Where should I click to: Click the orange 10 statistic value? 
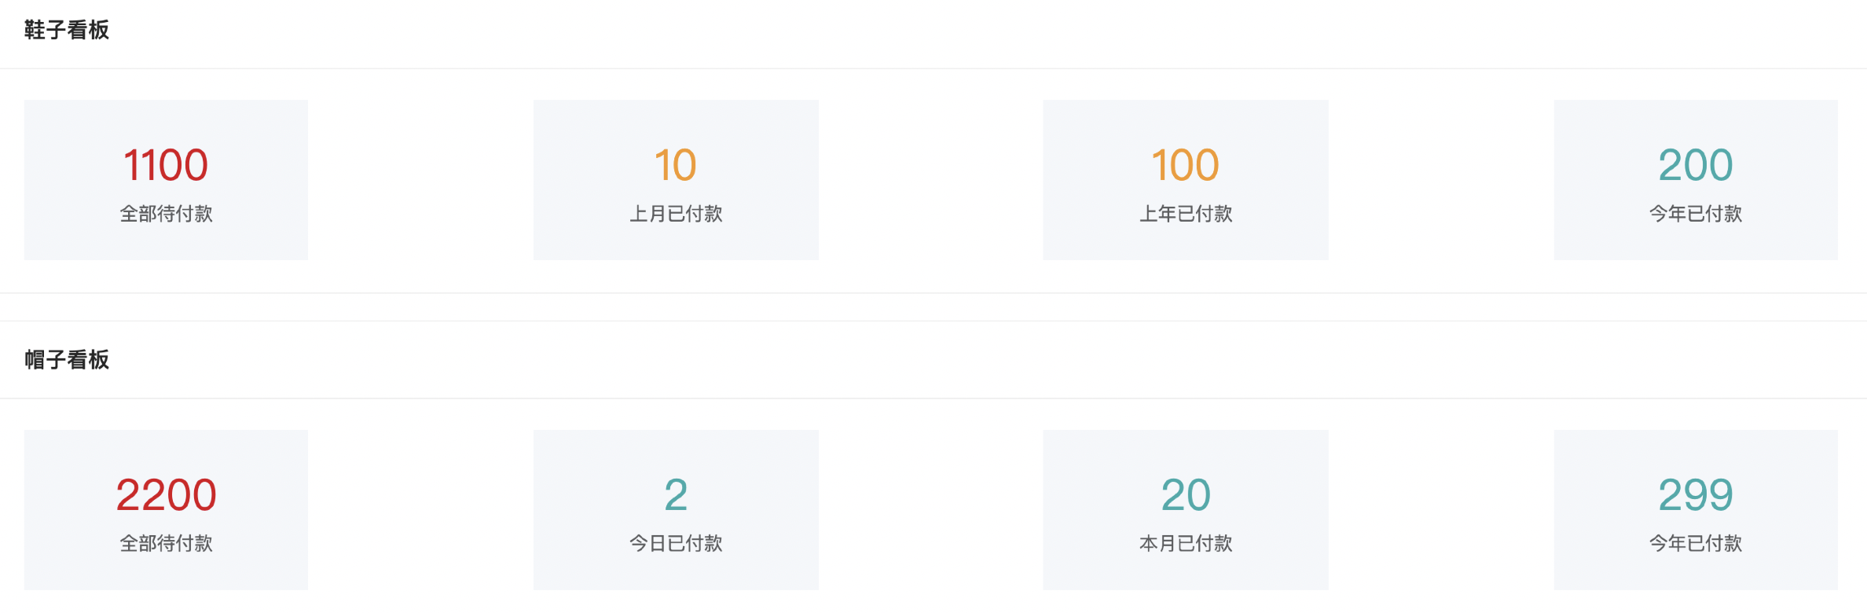[x=676, y=165]
